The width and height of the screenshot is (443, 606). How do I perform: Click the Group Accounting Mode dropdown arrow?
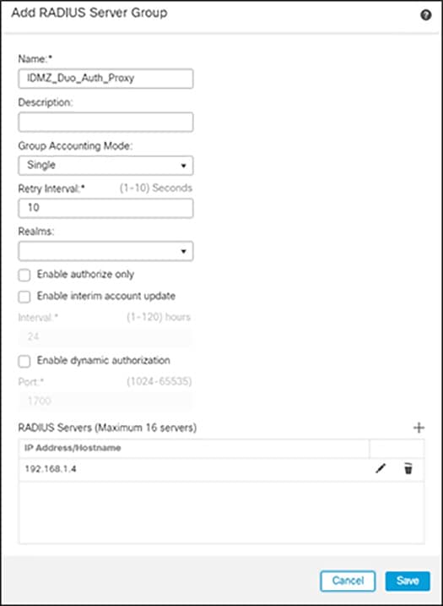(x=183, y=166)
